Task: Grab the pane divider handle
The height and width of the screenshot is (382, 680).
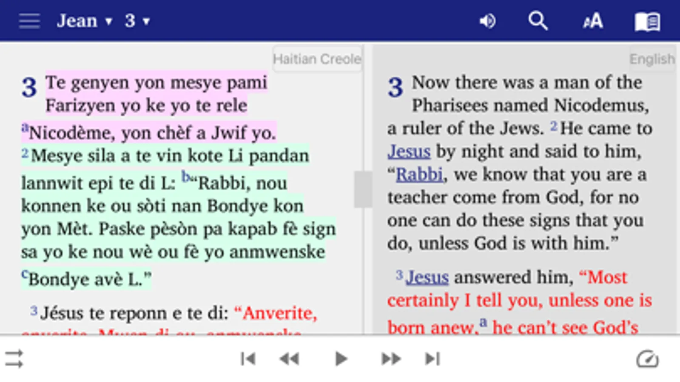Action: point(363,189)
